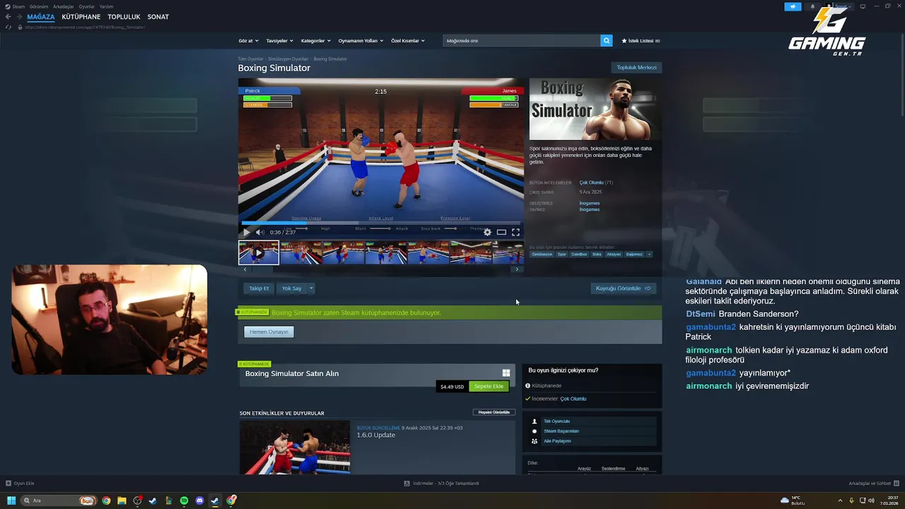This screenshot has width=905, height=509.
Task: Open Kuyruğu Görüntüle queue button
Action: point(623,288)
